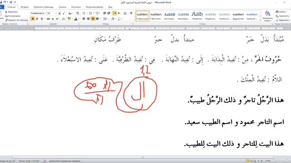Click the Sort icon
This screenshot has width=291, height=163.
coord(125,13)
